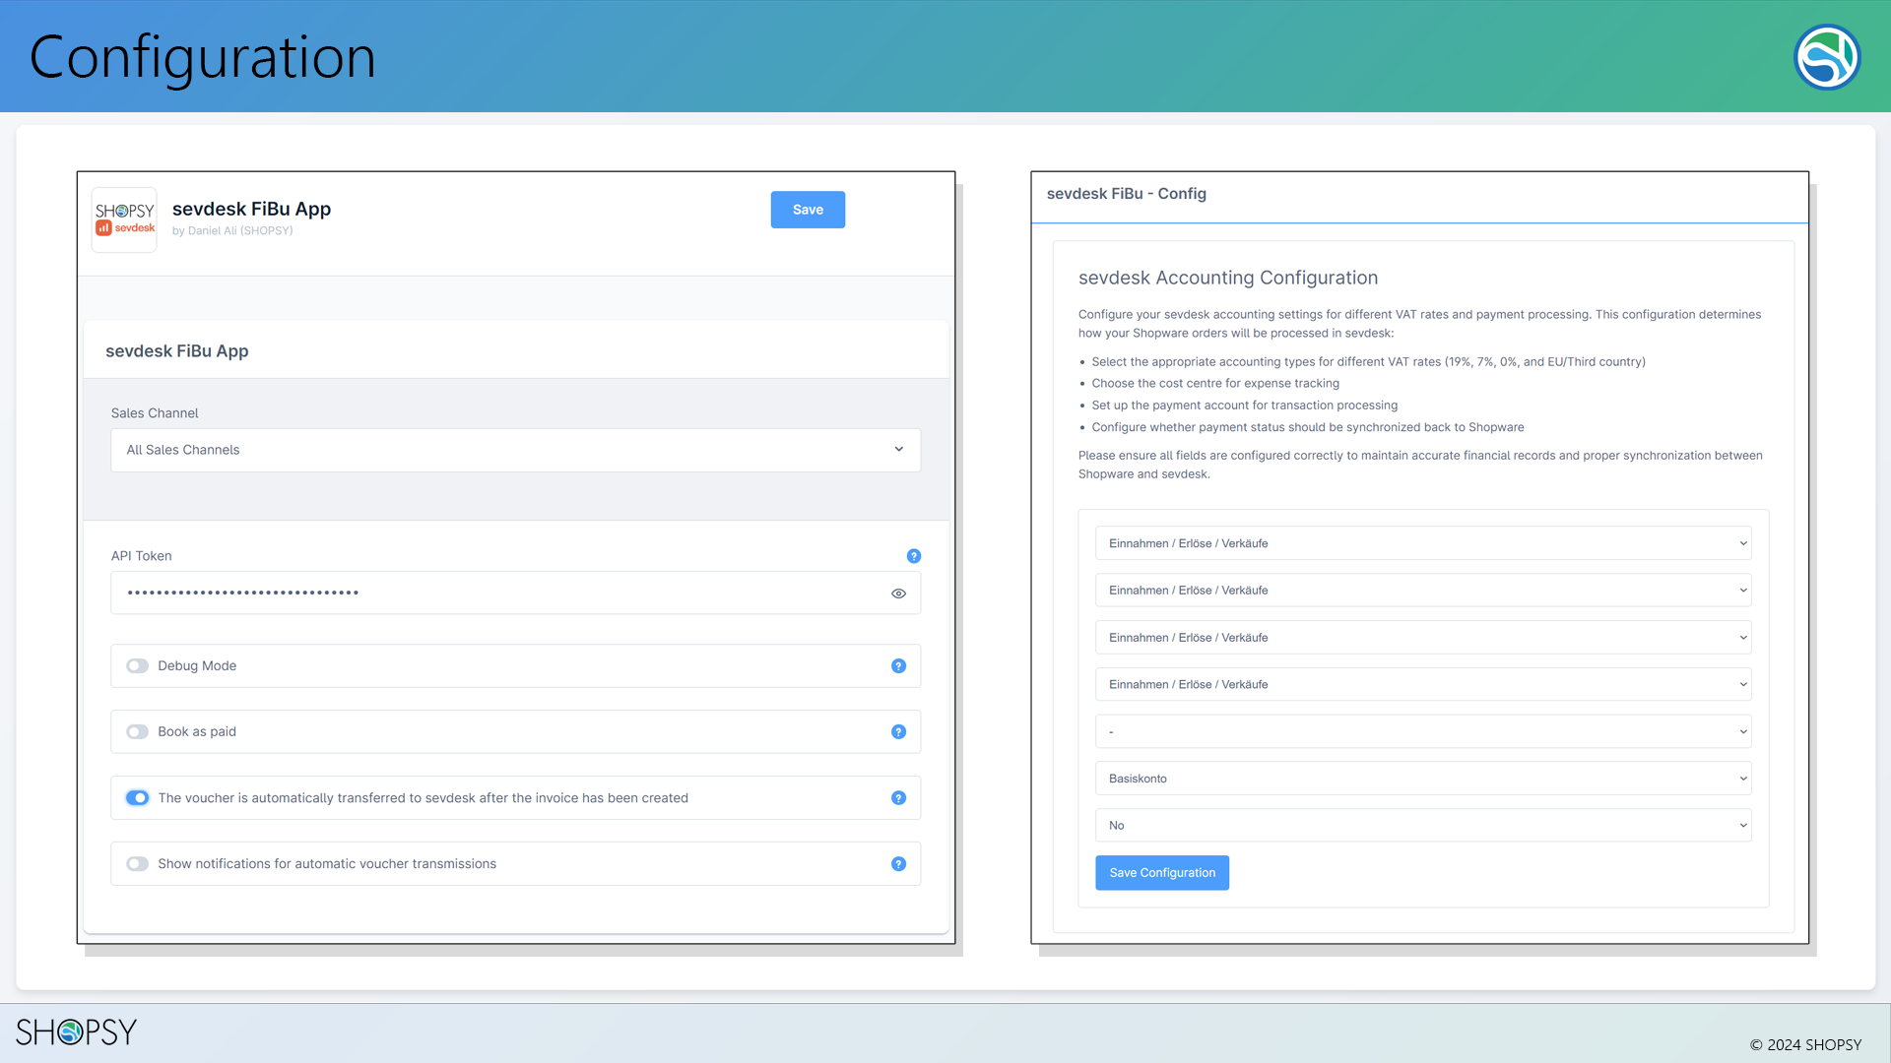Enable the Debug Mode toggle
Viewport: 1891px width, 1063px height.
point(137,666)
